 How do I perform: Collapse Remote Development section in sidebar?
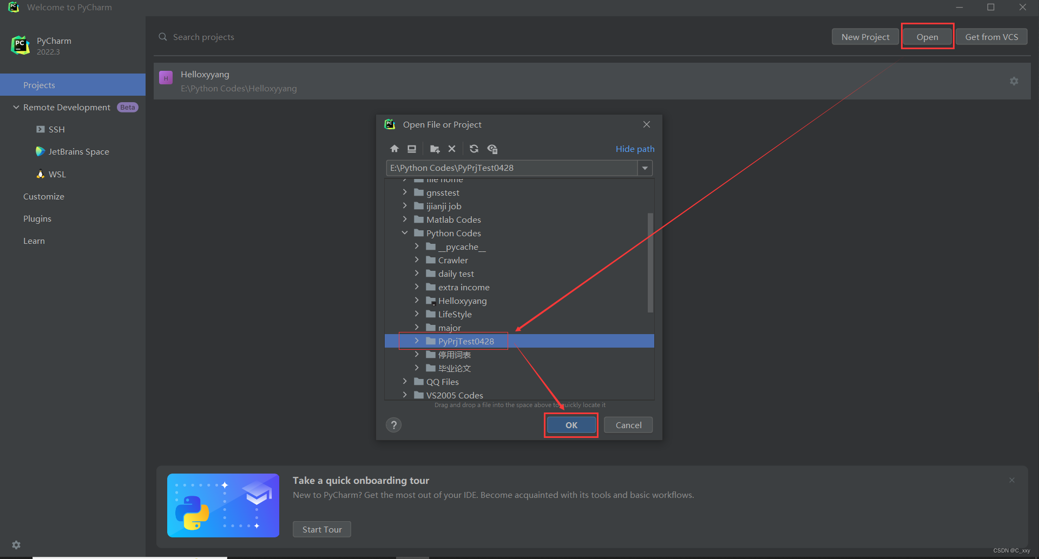tap(16, 107)
